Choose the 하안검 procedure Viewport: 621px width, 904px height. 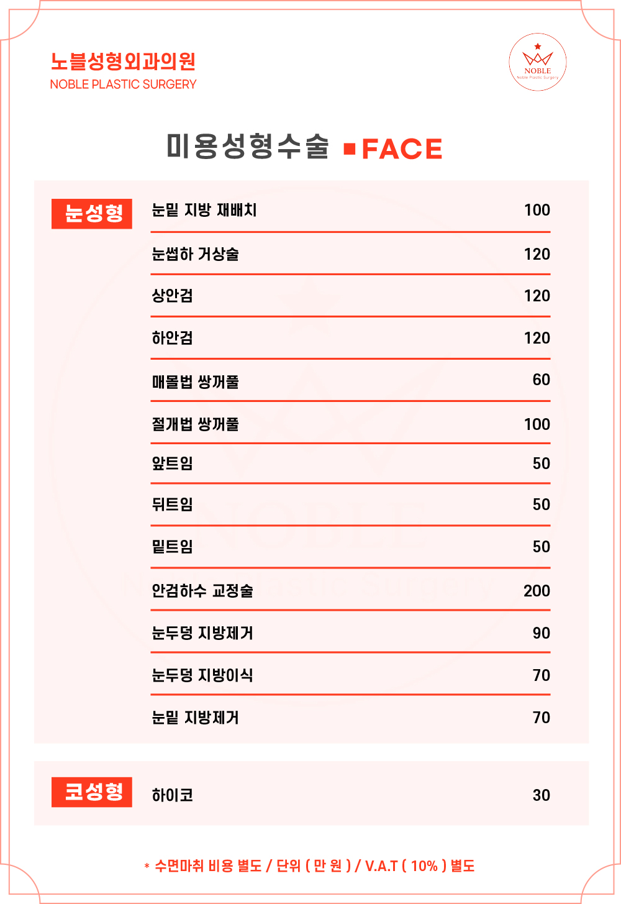tap(173, 338)
